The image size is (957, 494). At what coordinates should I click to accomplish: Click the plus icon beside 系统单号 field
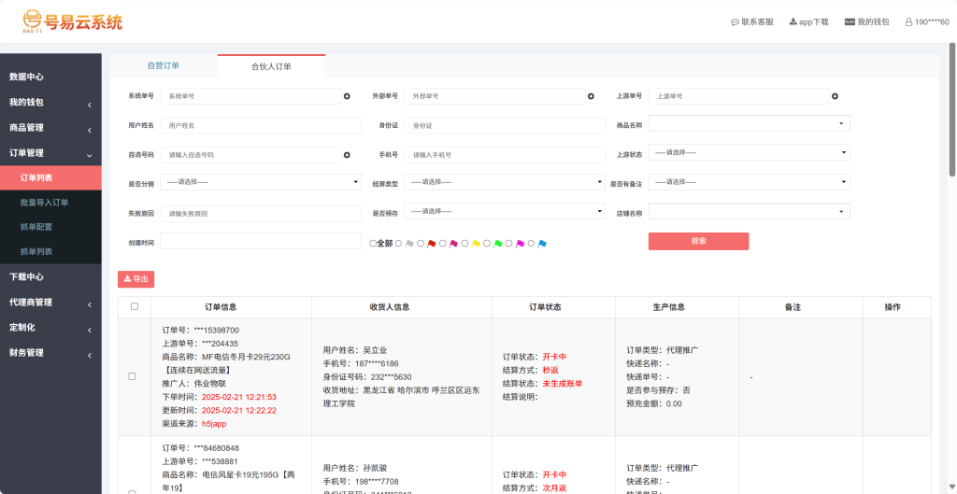(347, 96)
